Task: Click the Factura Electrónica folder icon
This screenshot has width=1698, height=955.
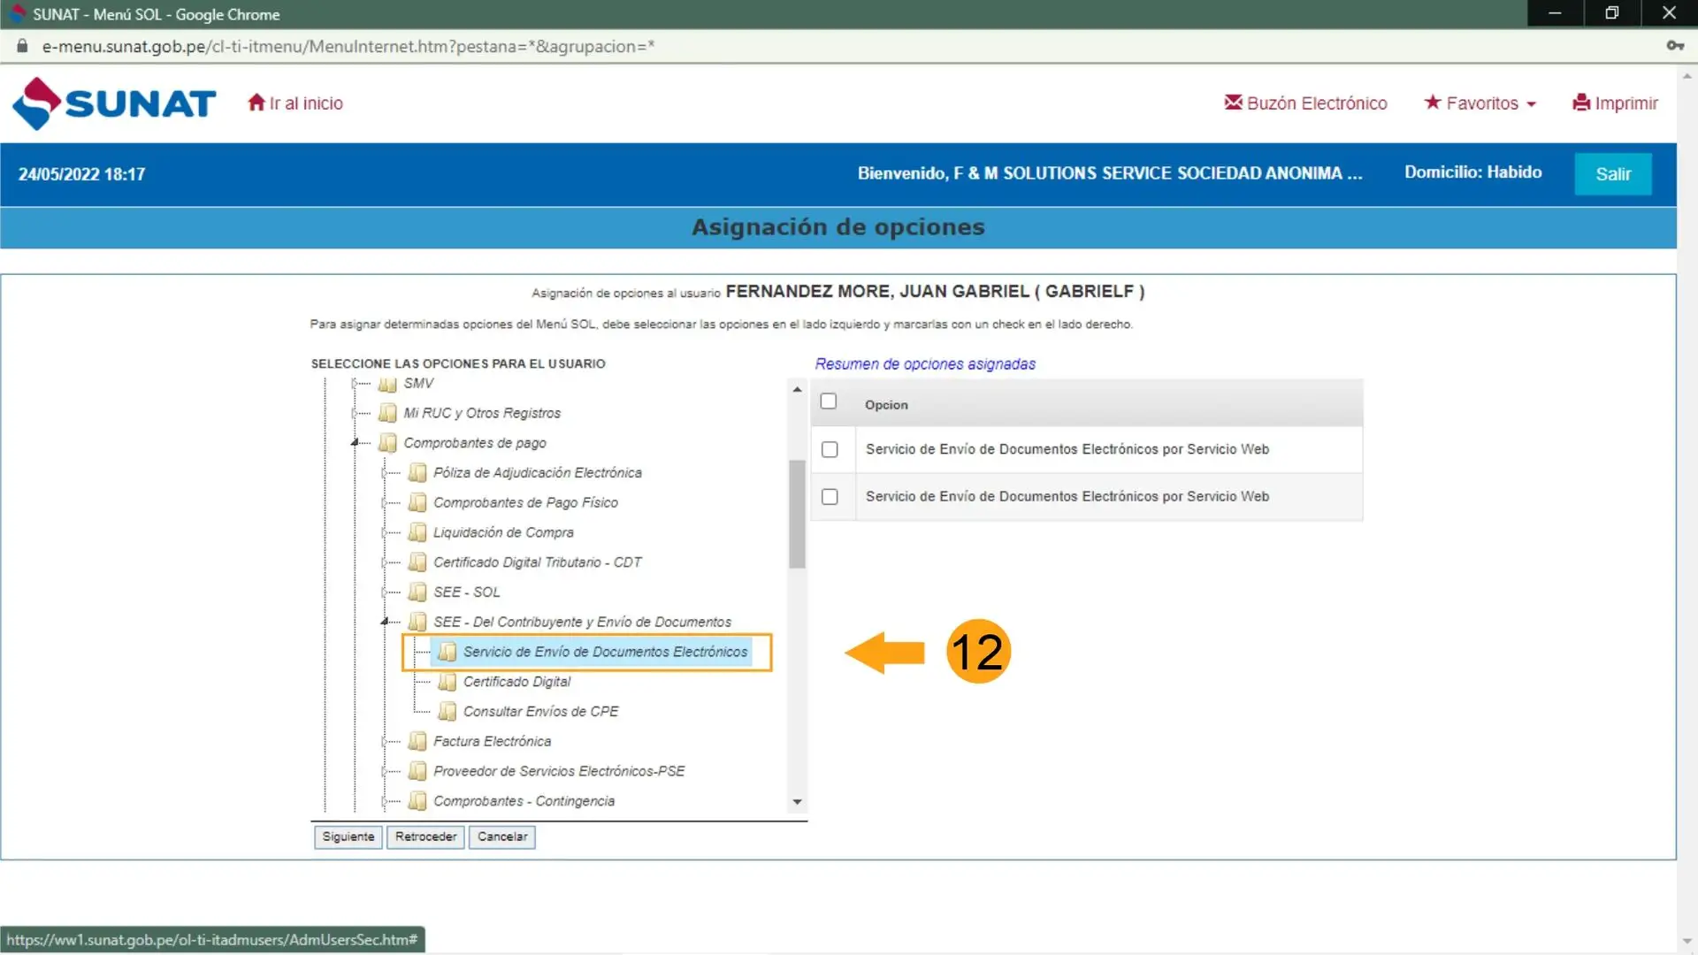Action: tap(417, 741)
